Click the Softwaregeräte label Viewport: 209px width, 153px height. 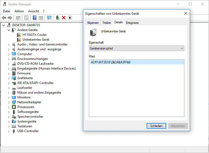(x=28, y=112)
